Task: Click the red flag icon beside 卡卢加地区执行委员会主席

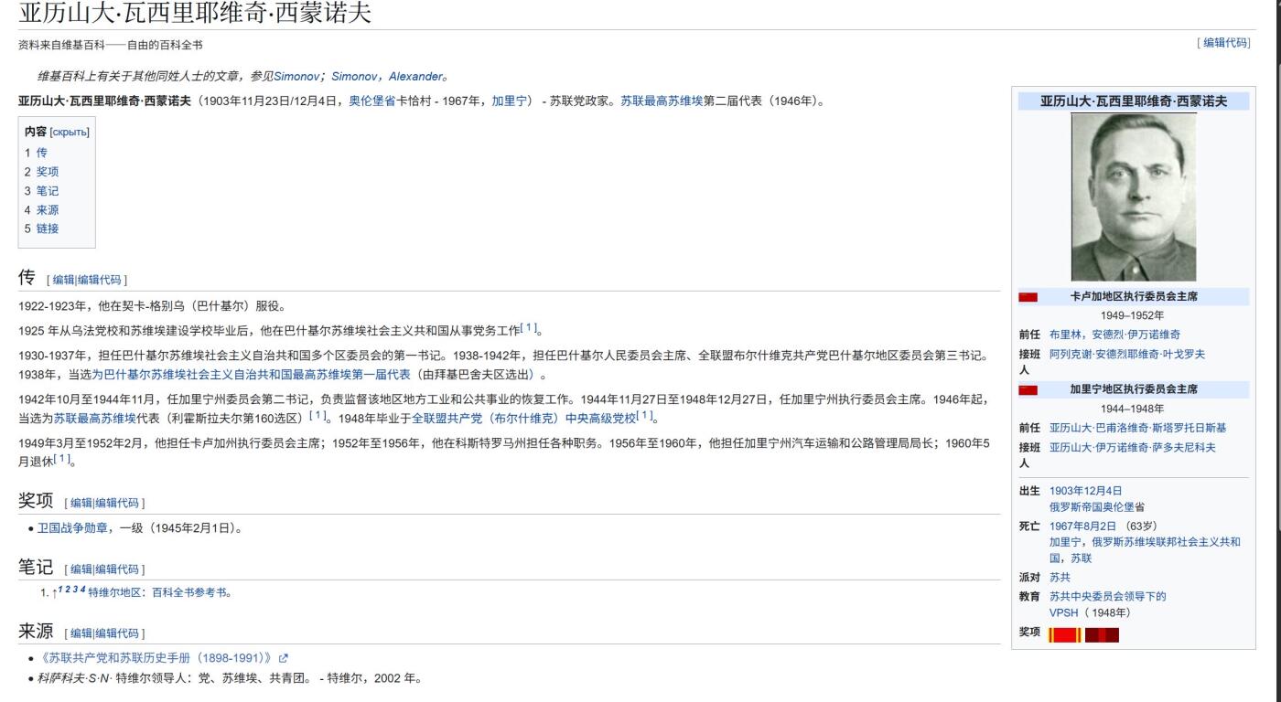Action: [1028, 297]
